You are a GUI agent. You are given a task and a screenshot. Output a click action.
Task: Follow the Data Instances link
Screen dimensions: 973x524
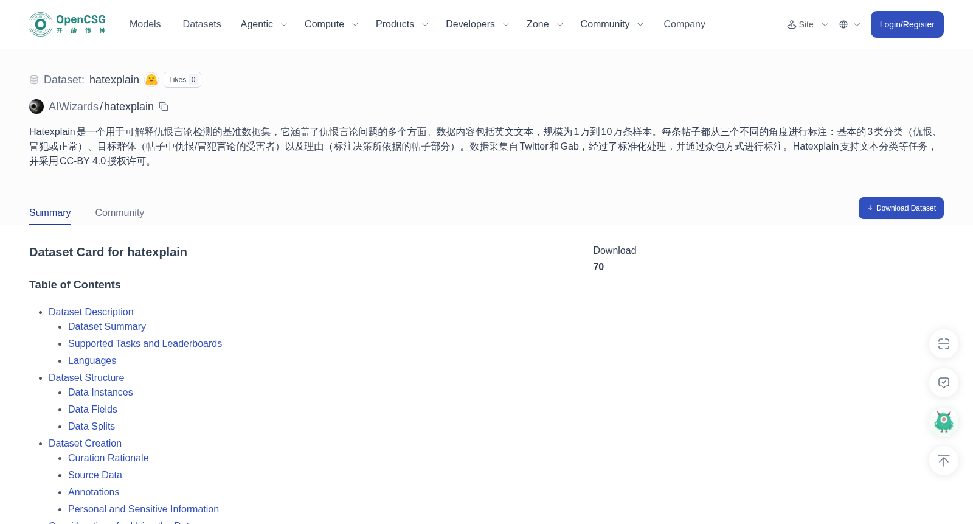pos(100,392)
